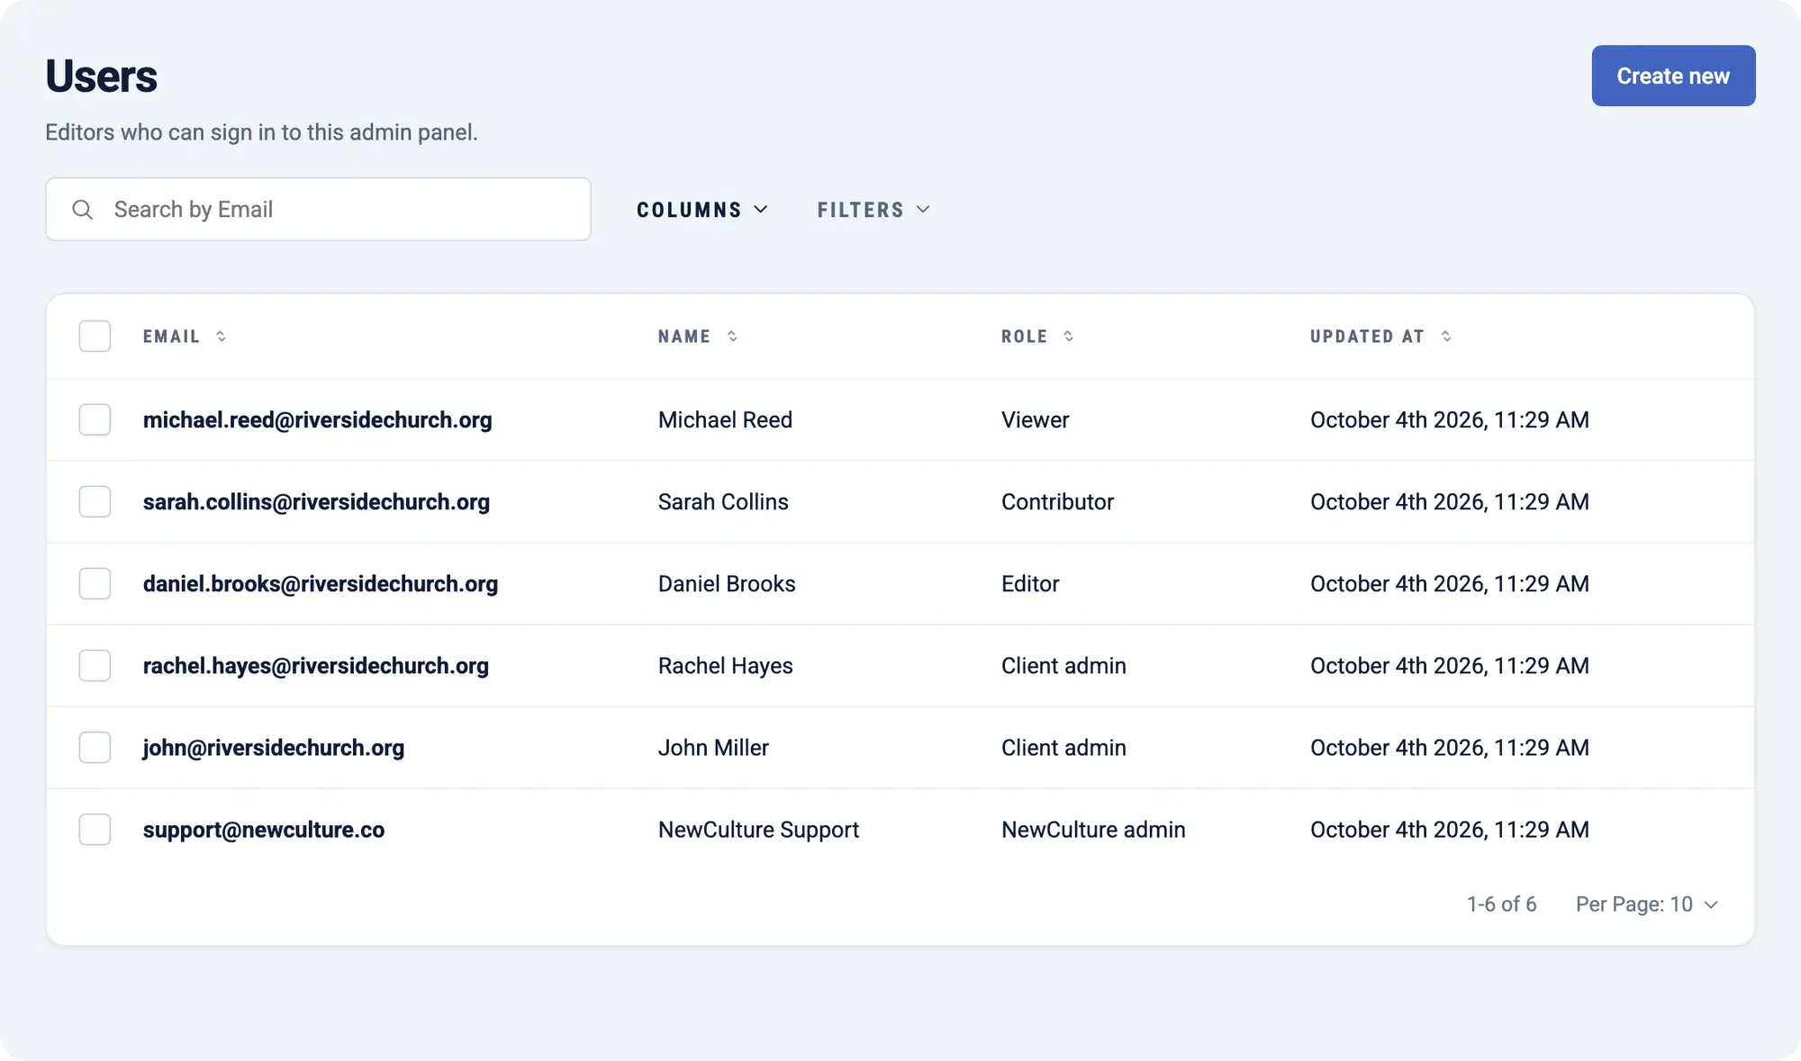The width and height of the screenshot is (1801, 1061).
Task: Click the UPDATED AT column header label
Action: coord(1367,337)
